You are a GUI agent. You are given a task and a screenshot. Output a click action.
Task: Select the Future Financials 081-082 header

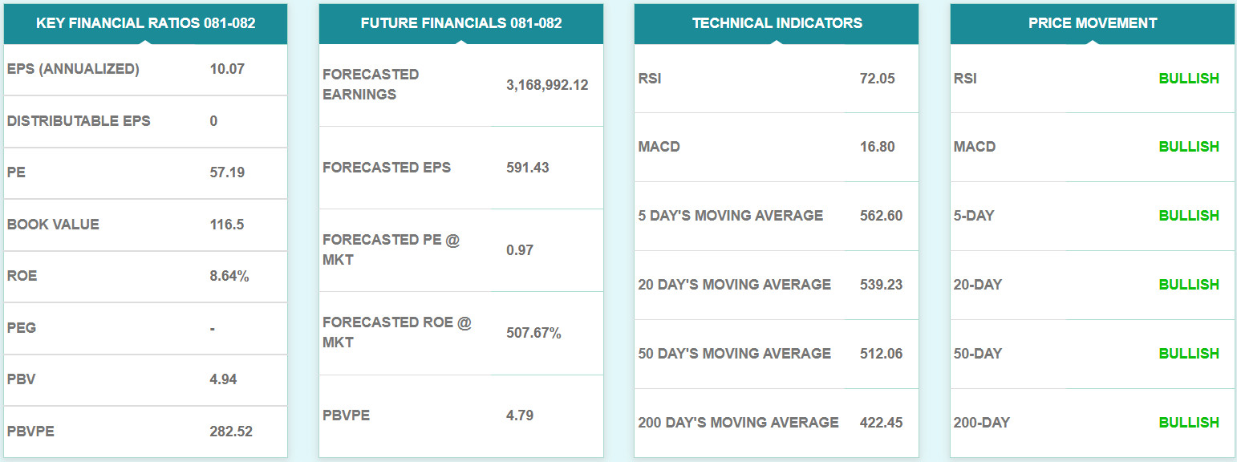pos(460,23)
